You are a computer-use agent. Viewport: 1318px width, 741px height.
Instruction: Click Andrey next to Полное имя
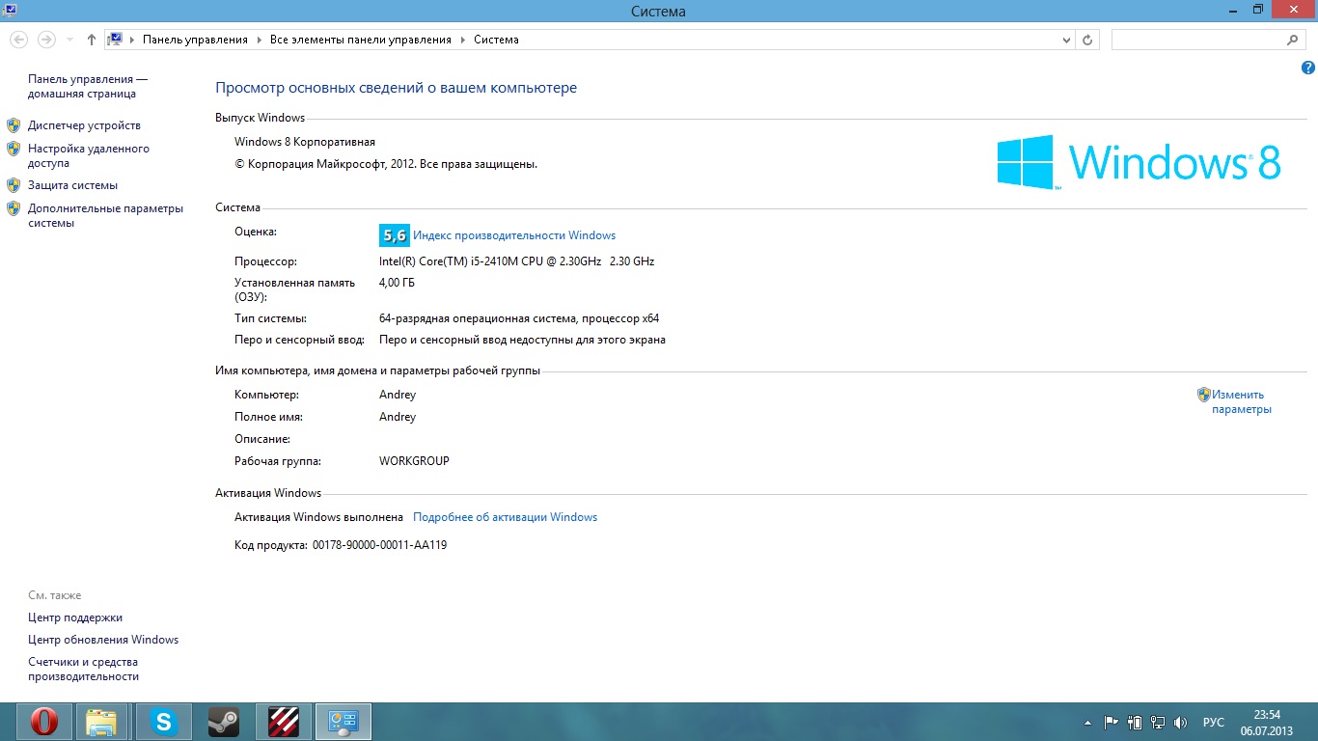(x=398, y=417)
